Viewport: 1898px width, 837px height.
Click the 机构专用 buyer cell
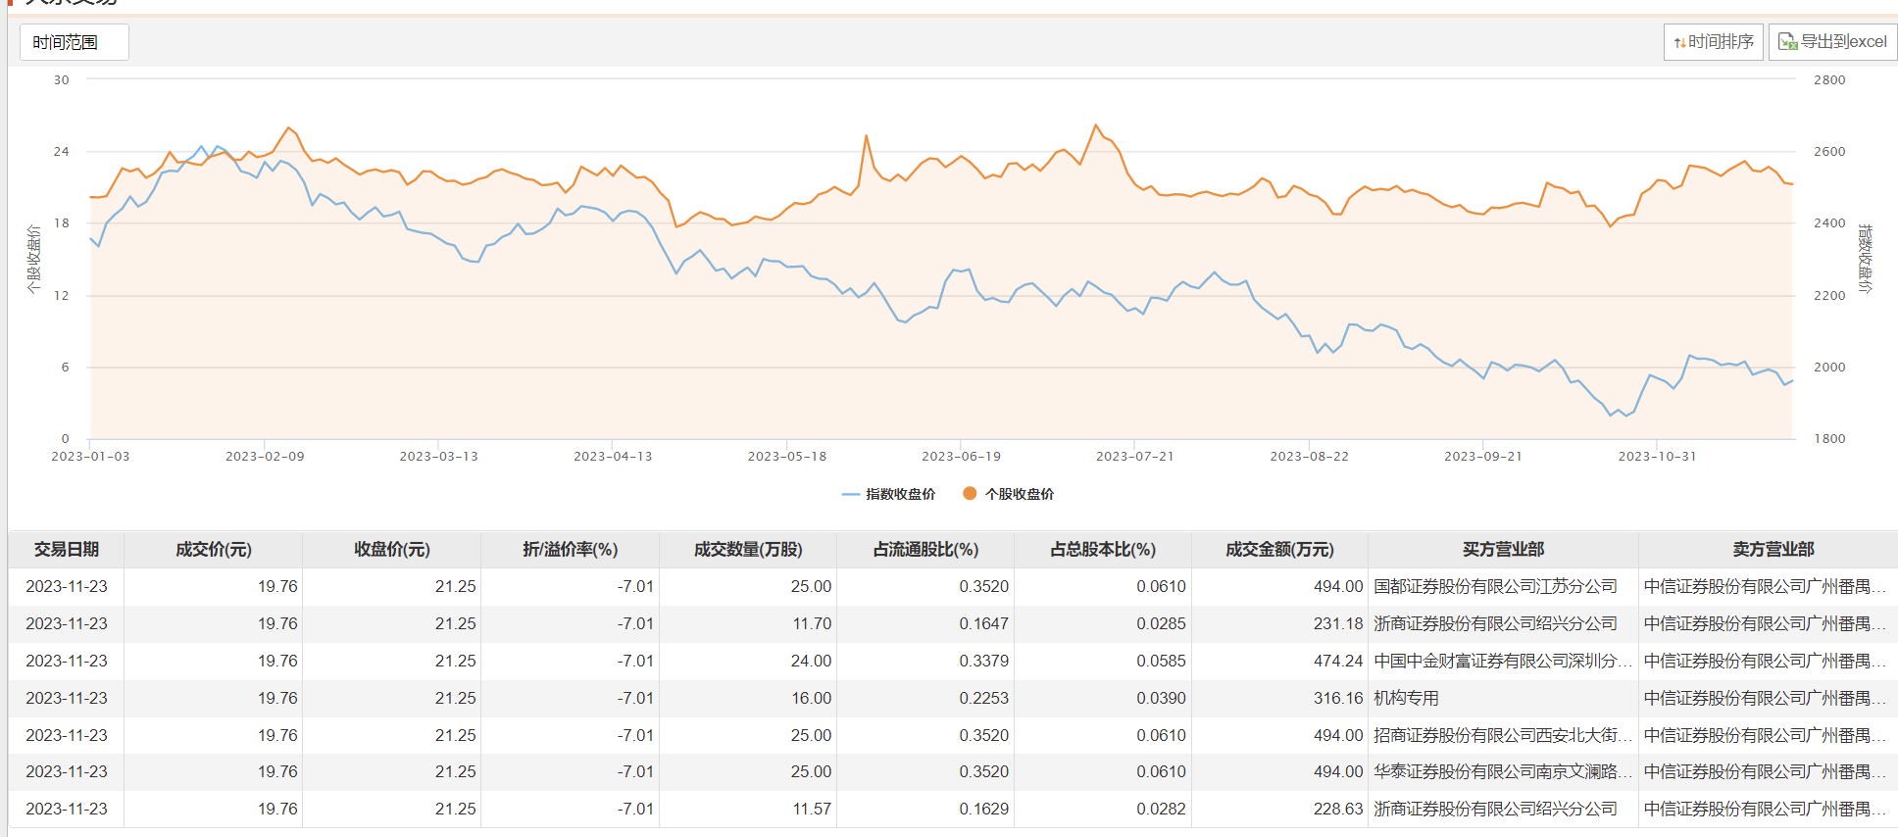pos(1406,698)
